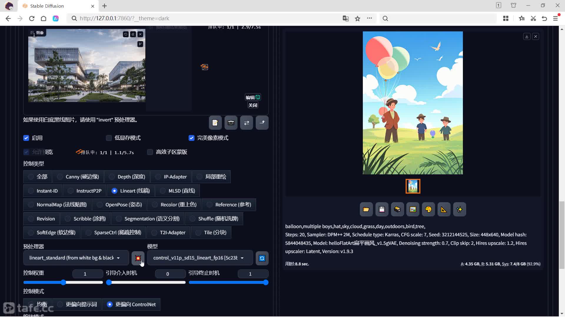Select the IP-Adapter control type
This screenshot has width=565, height=317.
tap(171, 177)
